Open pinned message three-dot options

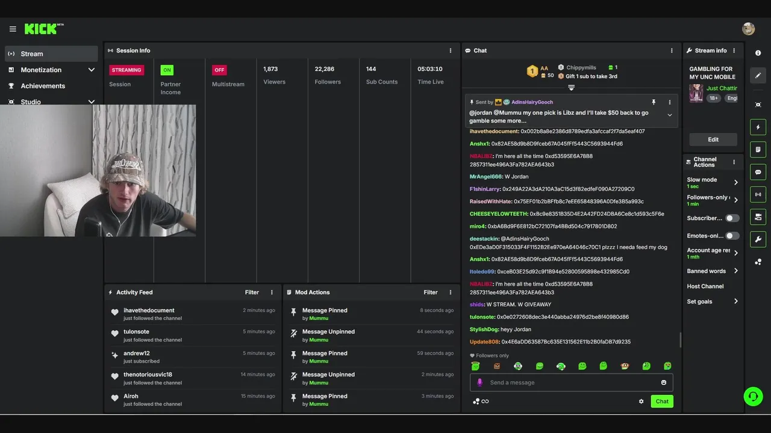coord(669,102)
